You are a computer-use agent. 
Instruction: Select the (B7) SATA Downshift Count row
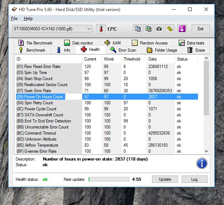pyautogui.click(x=106, y=115)
